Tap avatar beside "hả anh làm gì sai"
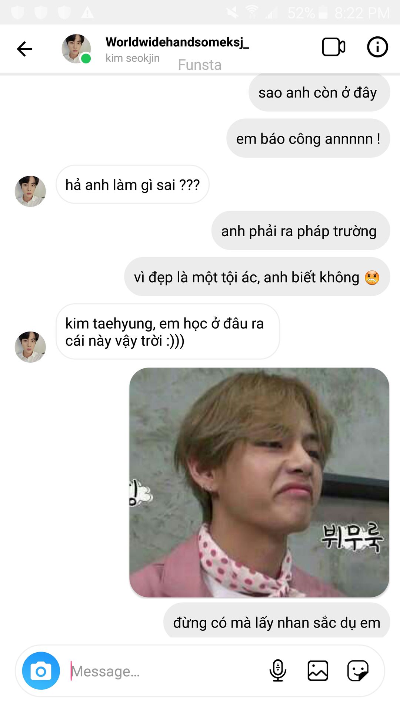Viewport: 400px width, 712px height. point(30,191)
